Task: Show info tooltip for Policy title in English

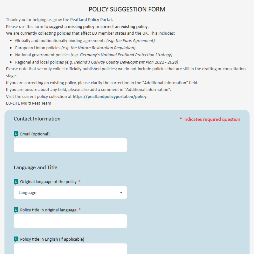Action: [x=16, y=239]
